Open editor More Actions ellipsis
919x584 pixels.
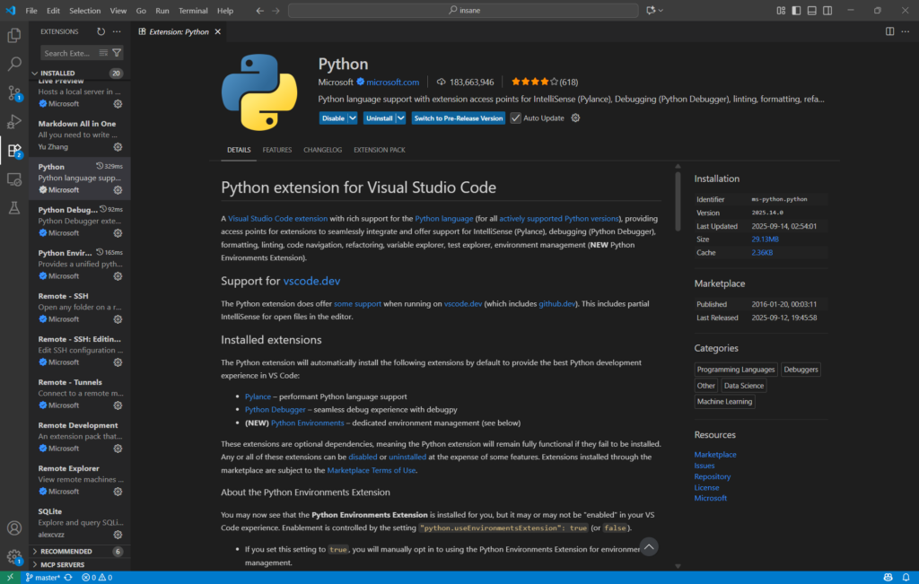[x=905, y=31]
